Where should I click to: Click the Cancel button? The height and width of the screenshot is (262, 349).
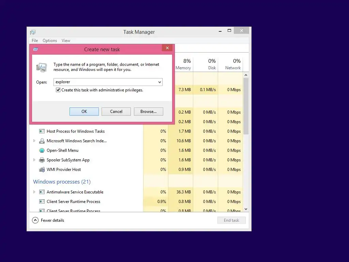tap(116, 112)
